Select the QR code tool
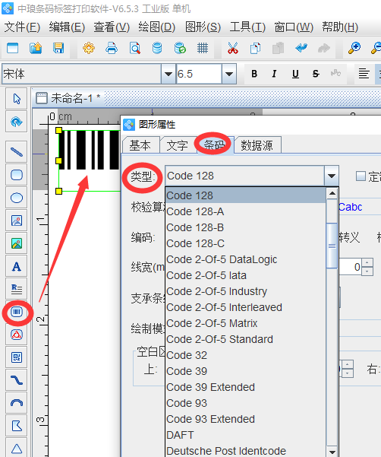 coord(17,357)
